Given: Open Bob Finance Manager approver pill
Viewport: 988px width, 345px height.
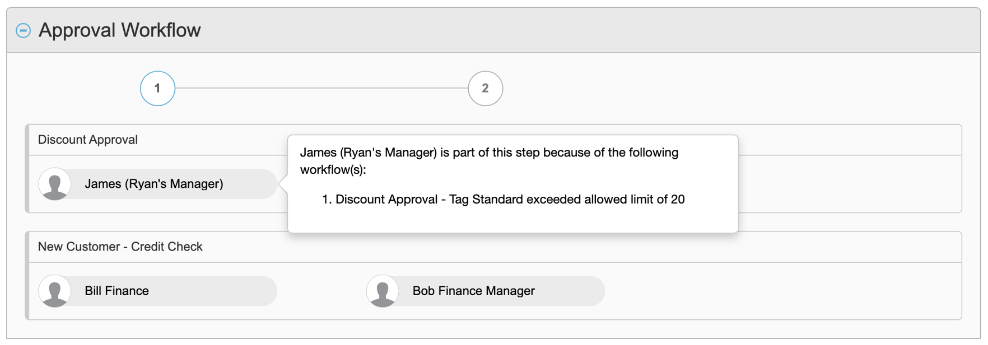Looking at the screenshot, I should [486, 291].
